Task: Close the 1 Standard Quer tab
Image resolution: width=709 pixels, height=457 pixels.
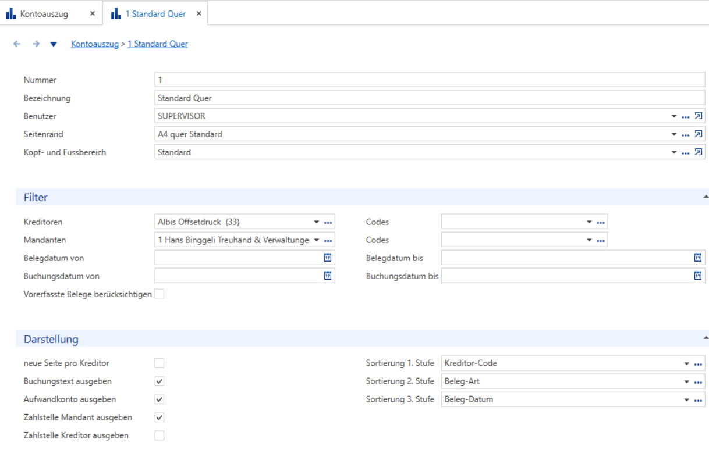Action: [x=198, y=13]
